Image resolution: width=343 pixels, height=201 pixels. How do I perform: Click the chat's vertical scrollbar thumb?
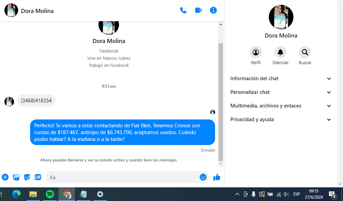click(x=221, y=102)
